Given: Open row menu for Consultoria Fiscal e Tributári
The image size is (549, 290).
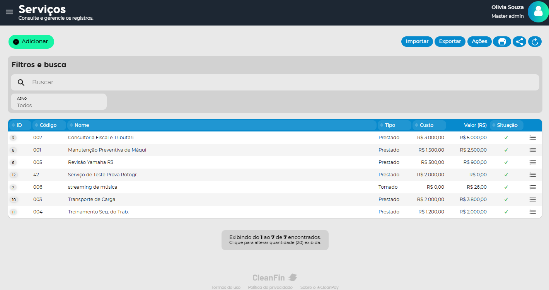Looking at the screenshot, I should pyautogui.click(x=532, y=138).
